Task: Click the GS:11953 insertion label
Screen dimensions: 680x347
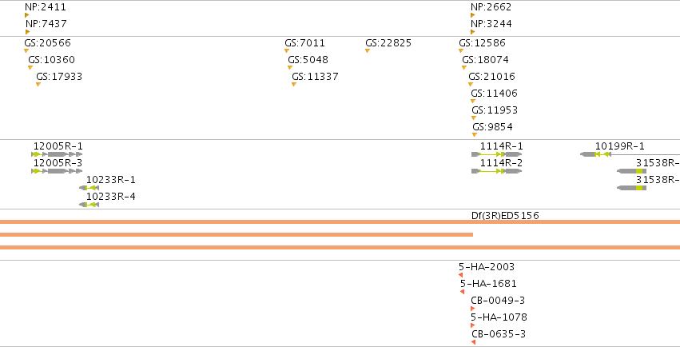Action: pyautogui.click(x=495, y=110)
